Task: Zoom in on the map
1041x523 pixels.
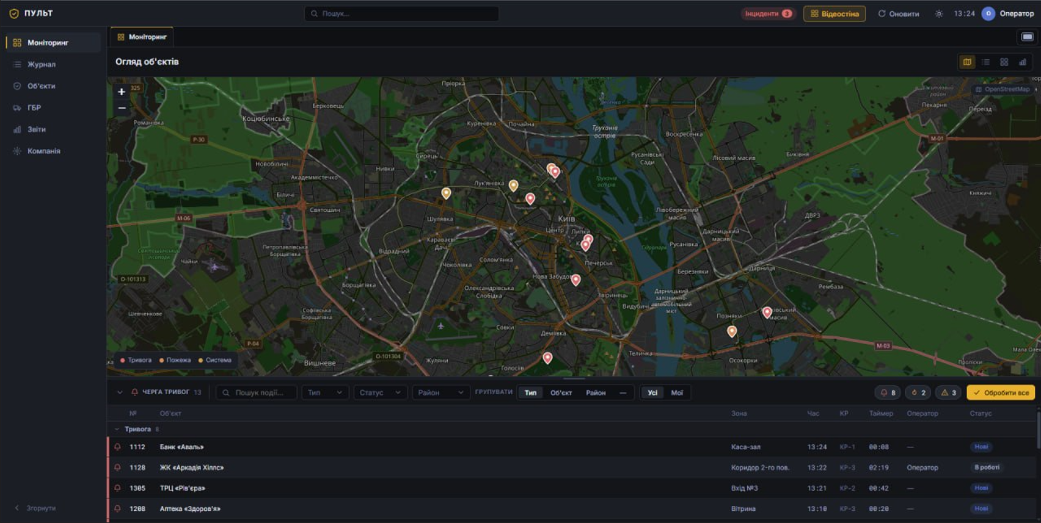Action: tap(122, 92)
